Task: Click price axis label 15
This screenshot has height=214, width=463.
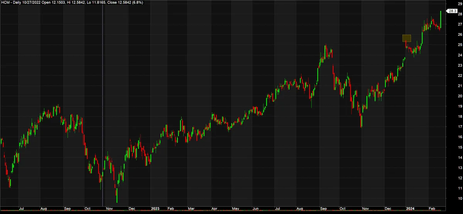Action: 460,147
